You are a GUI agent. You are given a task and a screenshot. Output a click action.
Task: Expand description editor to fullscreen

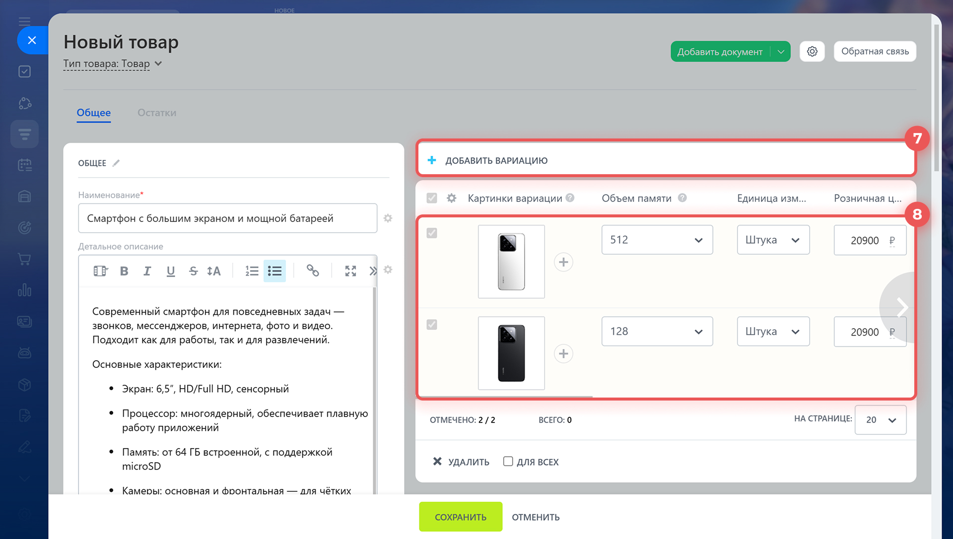coord(350,271)
